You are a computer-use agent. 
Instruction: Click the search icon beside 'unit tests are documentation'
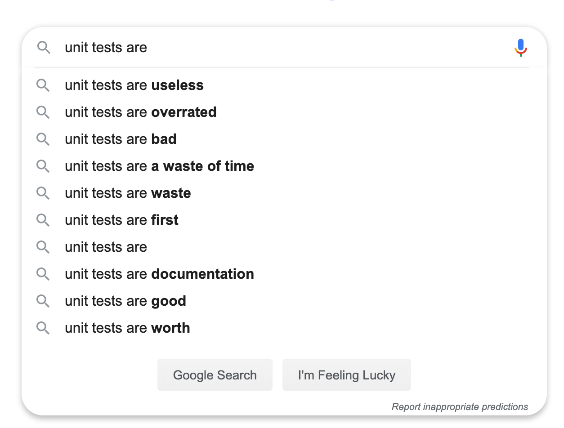coord(43,274)
